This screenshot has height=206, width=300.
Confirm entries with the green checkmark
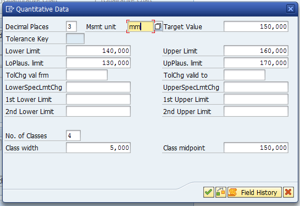(209, 192)
